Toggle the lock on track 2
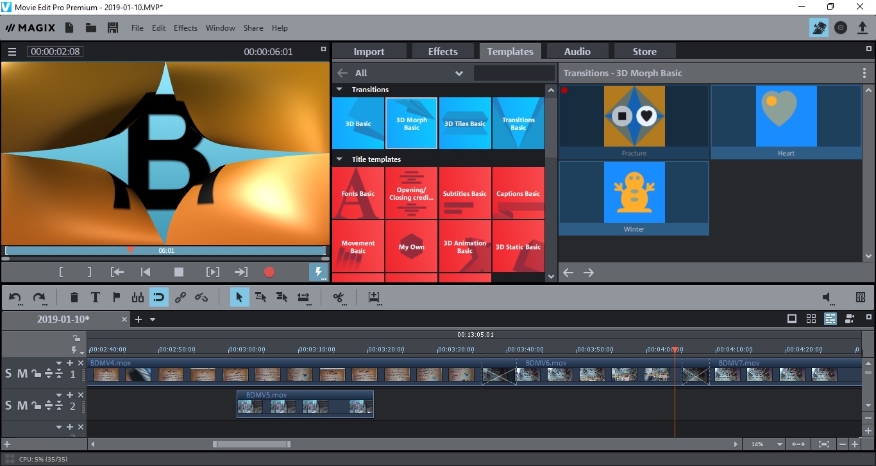The image size is (876, 466). click(x=36, y=405)
